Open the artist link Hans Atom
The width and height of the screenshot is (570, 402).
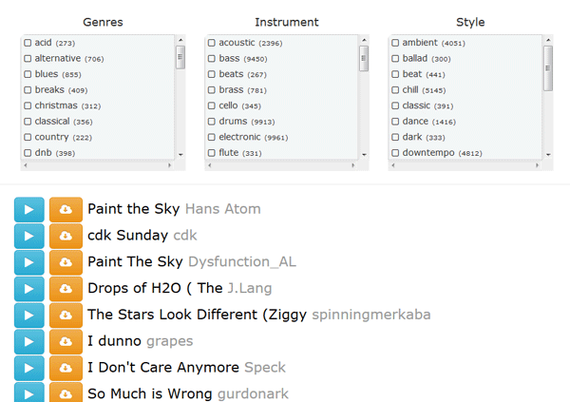coord(222,209)
